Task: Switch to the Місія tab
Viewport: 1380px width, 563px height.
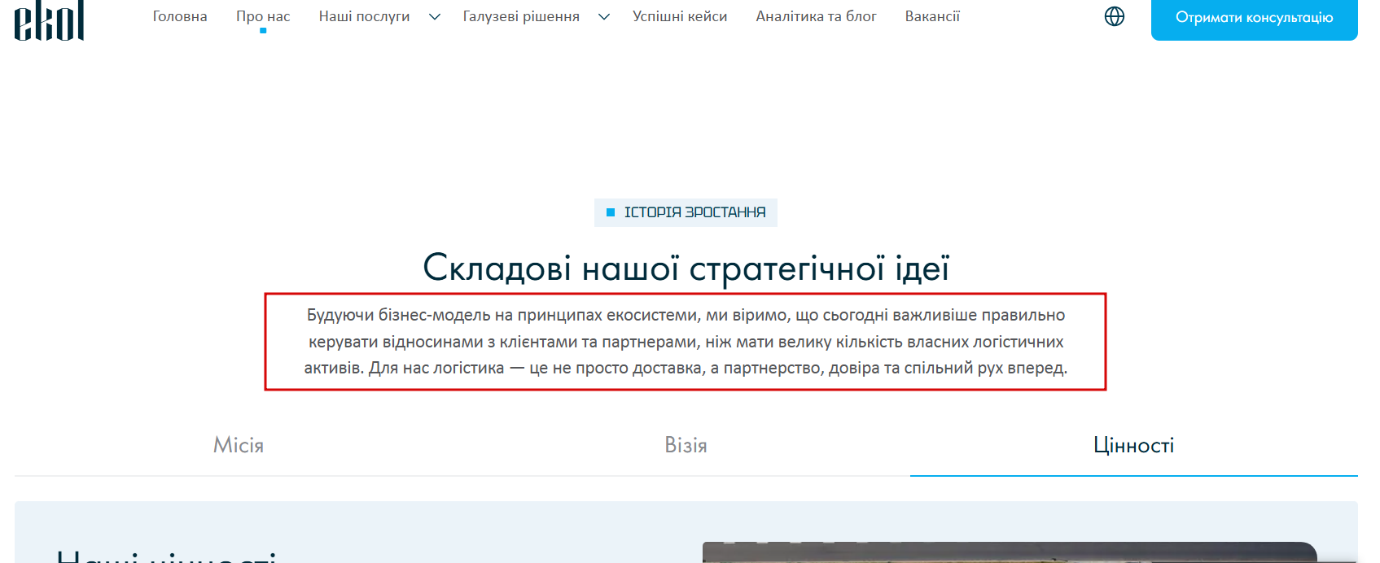Action: click(x=239, y=445)
